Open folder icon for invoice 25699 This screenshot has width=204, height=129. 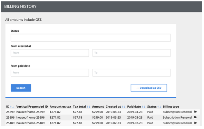pyautogui.click(x=195, y=112)
